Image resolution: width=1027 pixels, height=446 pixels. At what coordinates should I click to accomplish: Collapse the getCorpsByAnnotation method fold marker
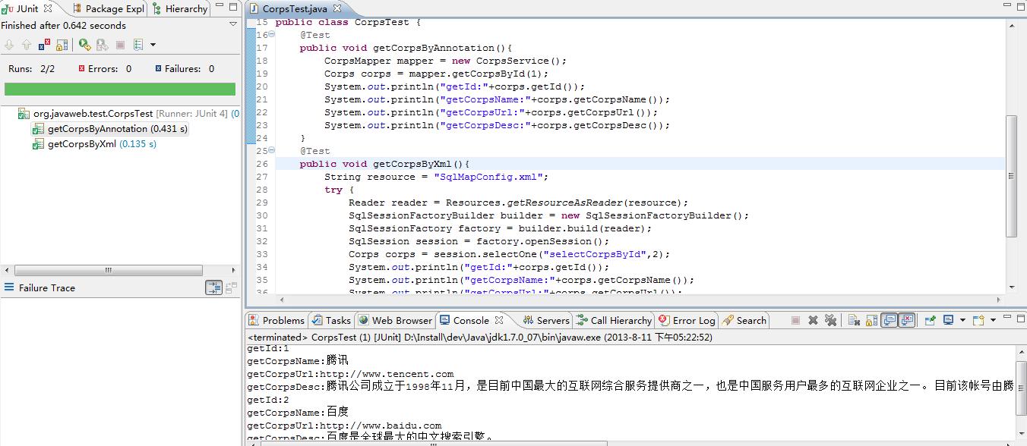272,35
